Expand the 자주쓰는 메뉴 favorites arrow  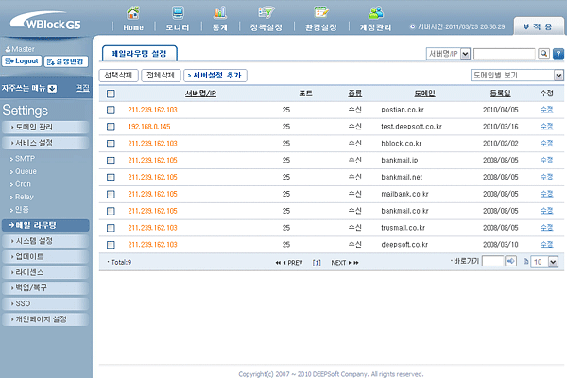coord(52,88)
